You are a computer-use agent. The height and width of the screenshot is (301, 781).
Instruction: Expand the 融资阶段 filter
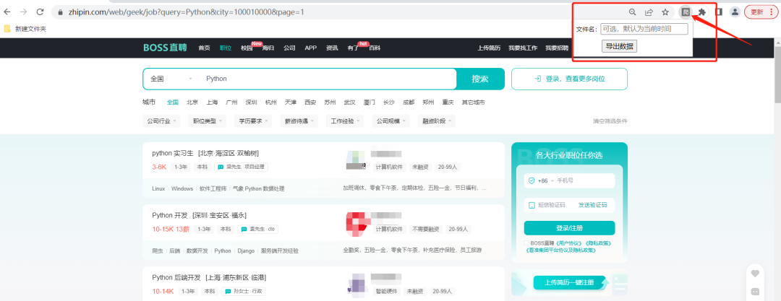436,121
